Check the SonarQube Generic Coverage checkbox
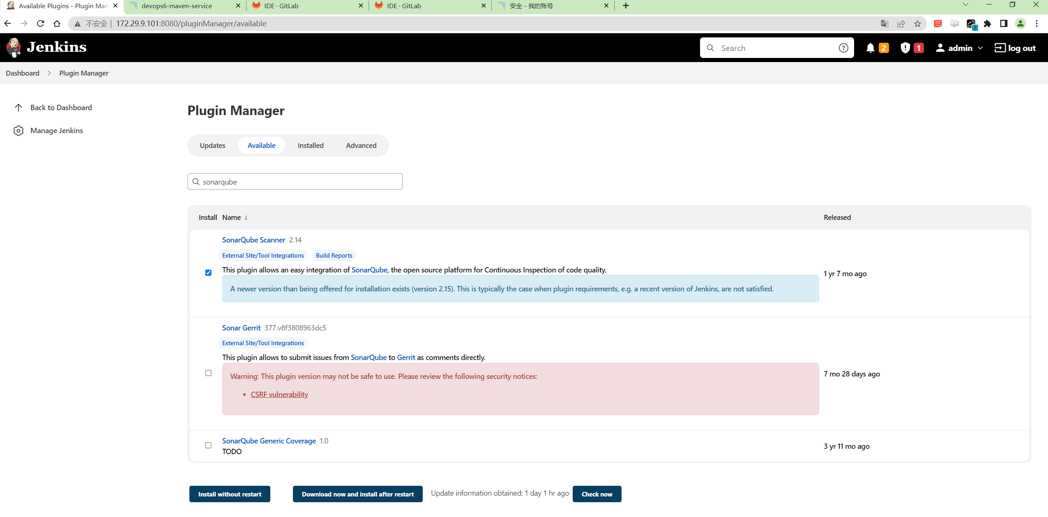Viewport: 1048px width, 517px height. 208,445
